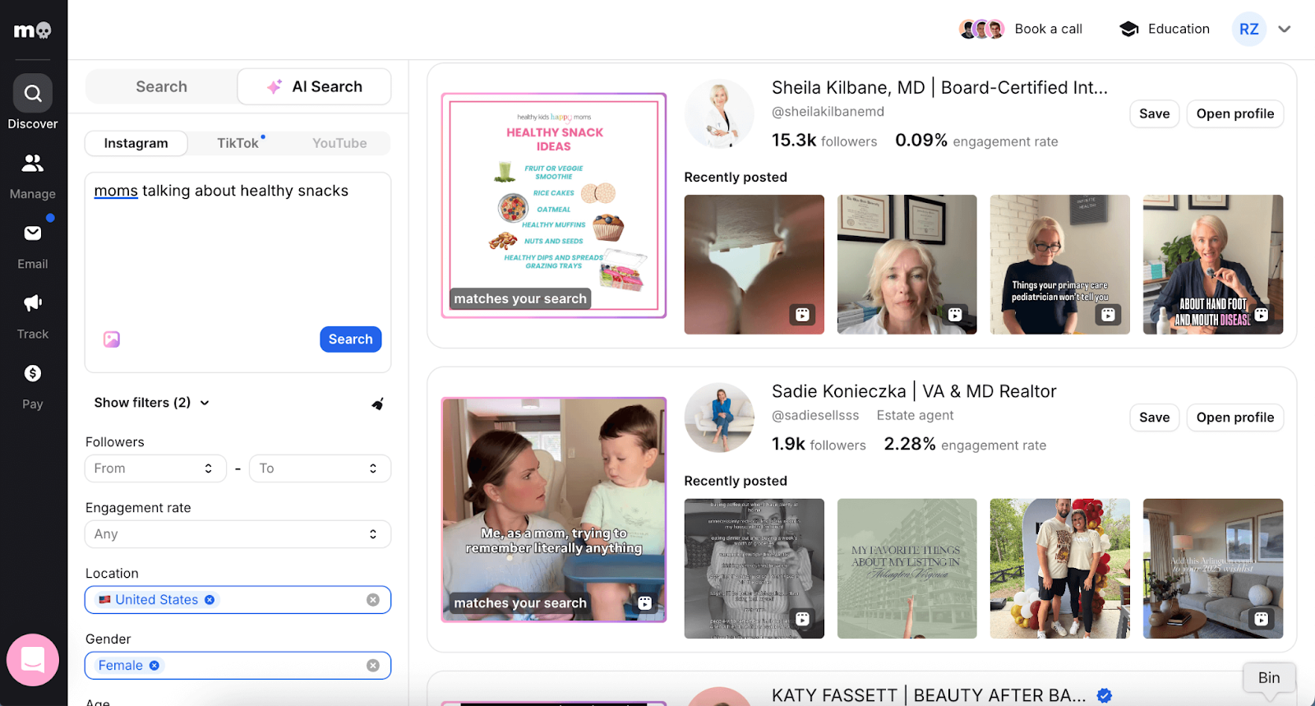Select the YouTube platform tab

(339, 143)
